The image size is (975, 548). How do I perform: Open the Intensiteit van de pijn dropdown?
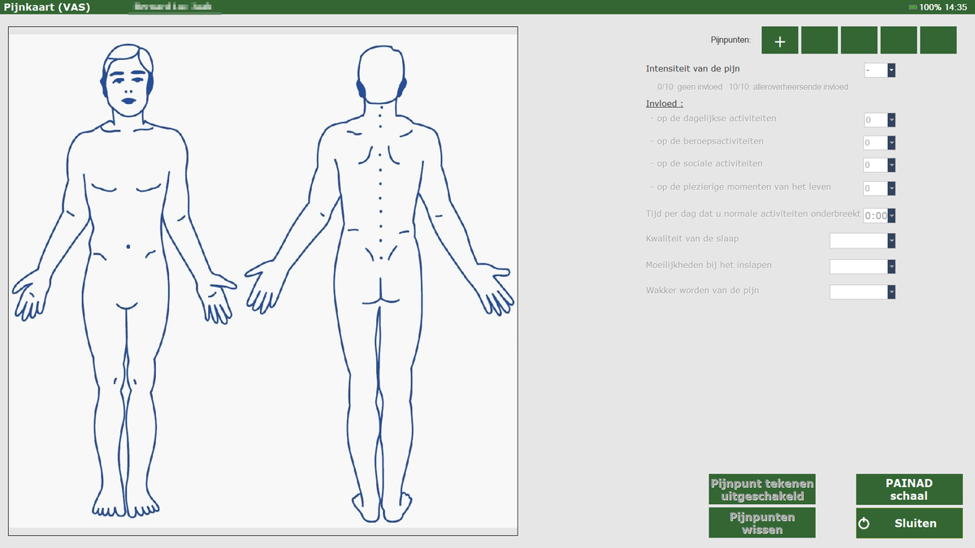880,71
